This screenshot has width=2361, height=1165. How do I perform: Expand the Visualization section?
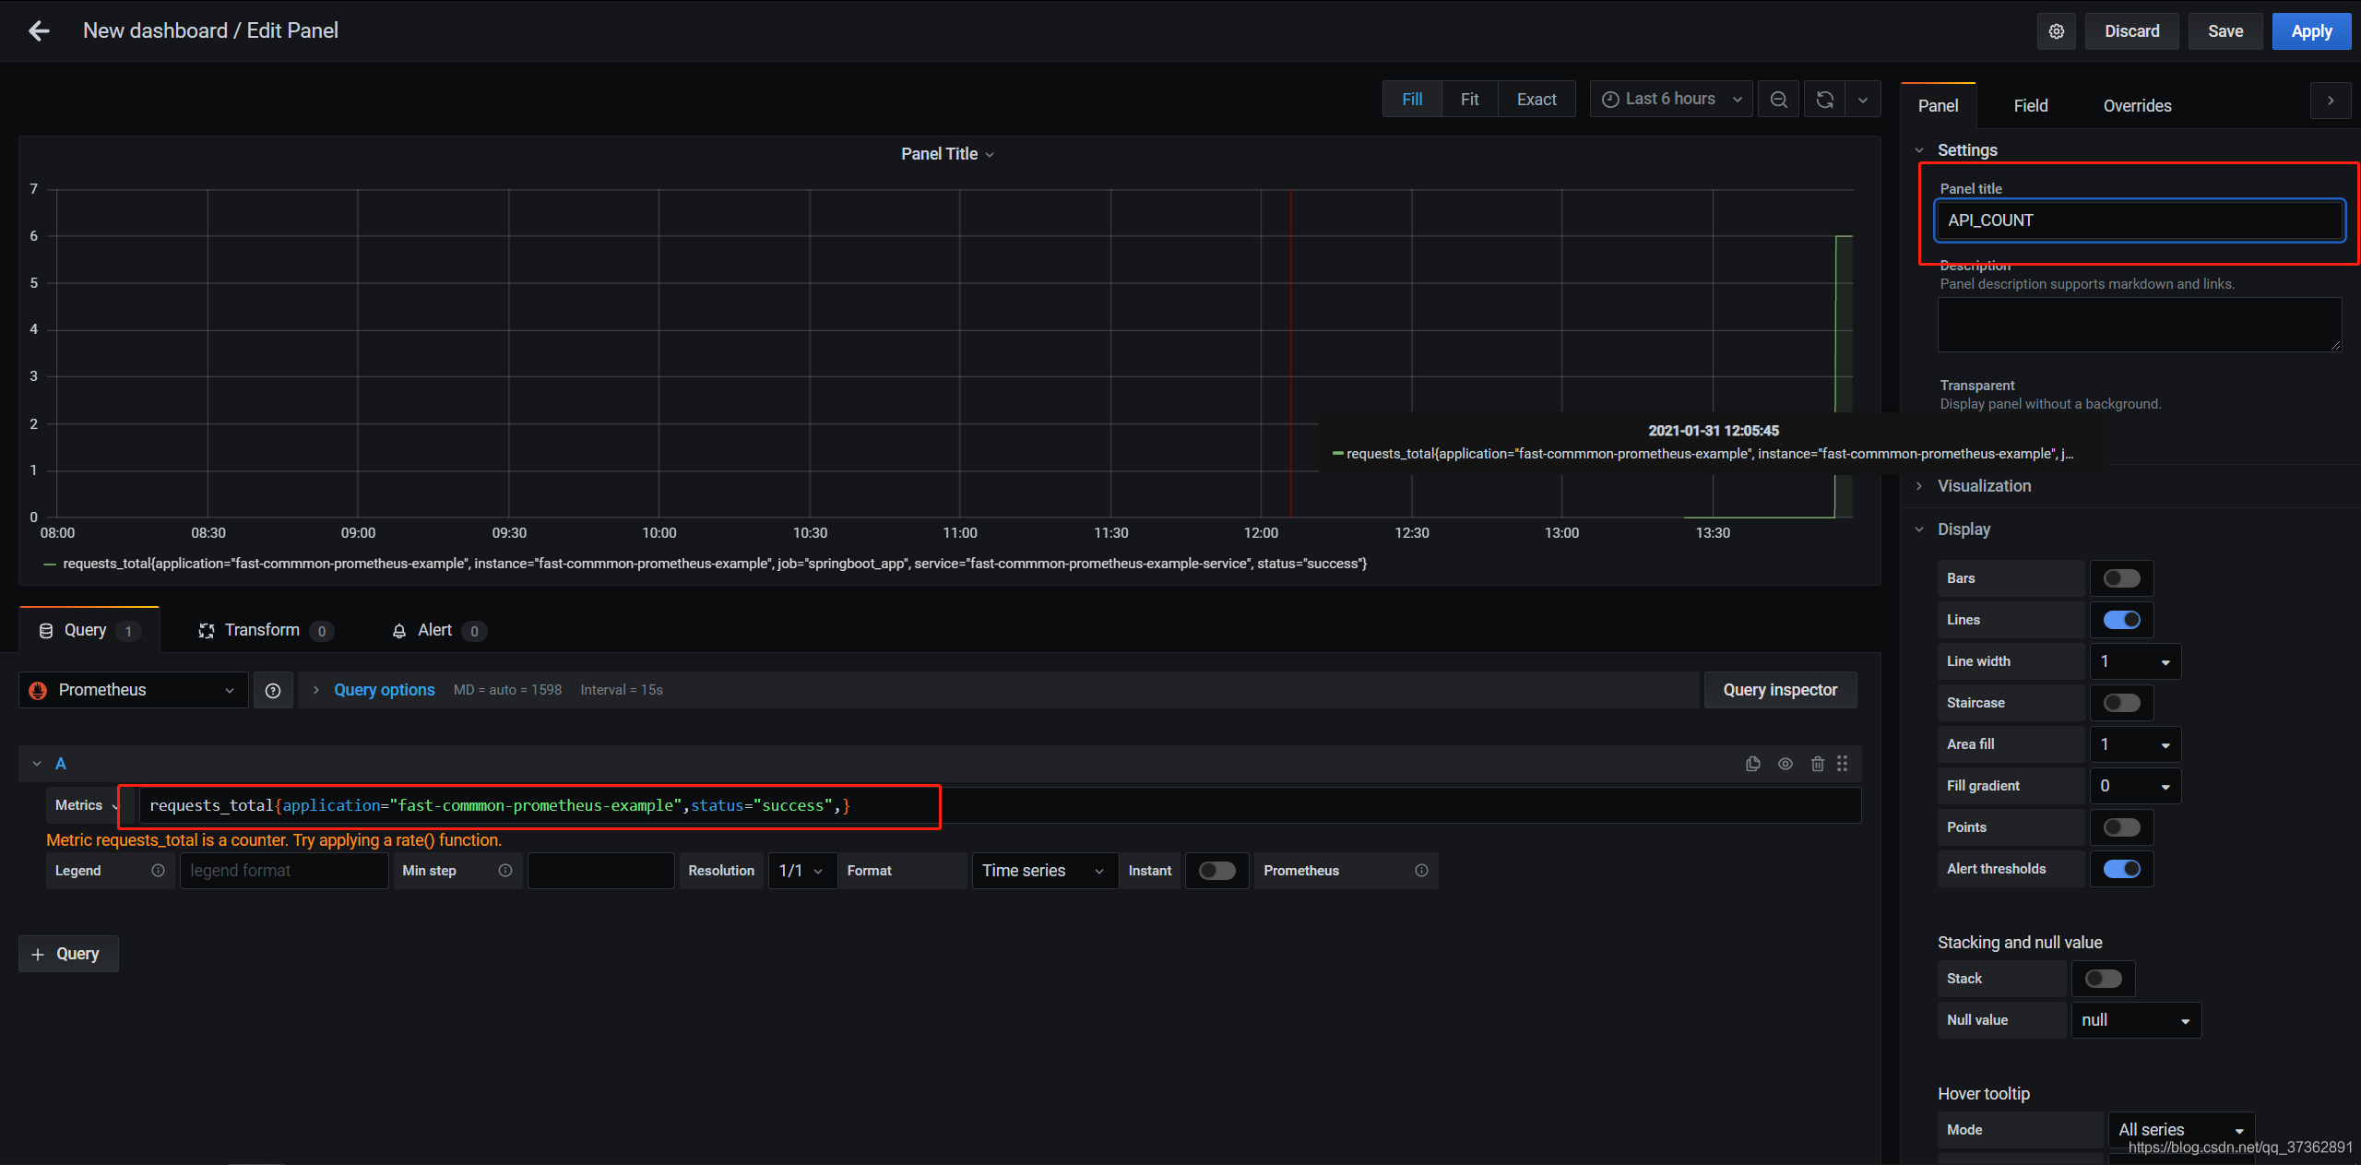pyautogui.click(x=1984, y=486)
